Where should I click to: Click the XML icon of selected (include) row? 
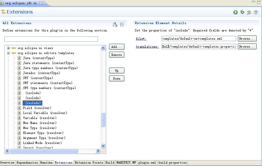[x=19, y=103]
